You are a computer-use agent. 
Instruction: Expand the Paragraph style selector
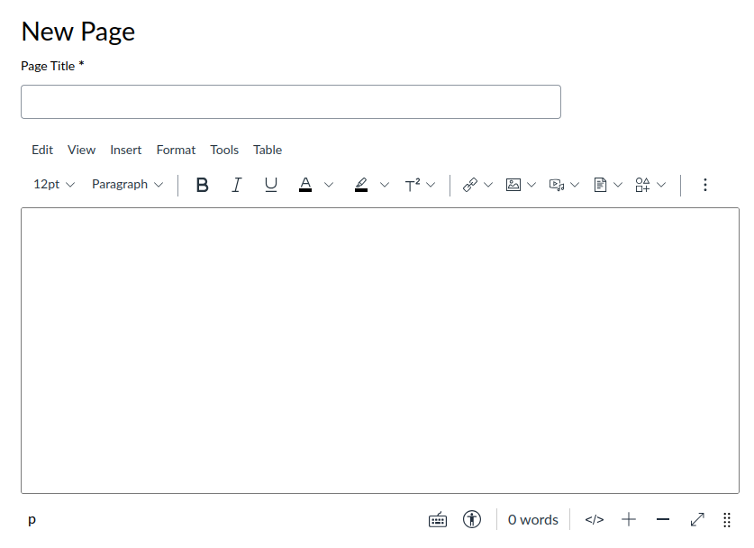(x=127, y=184)
